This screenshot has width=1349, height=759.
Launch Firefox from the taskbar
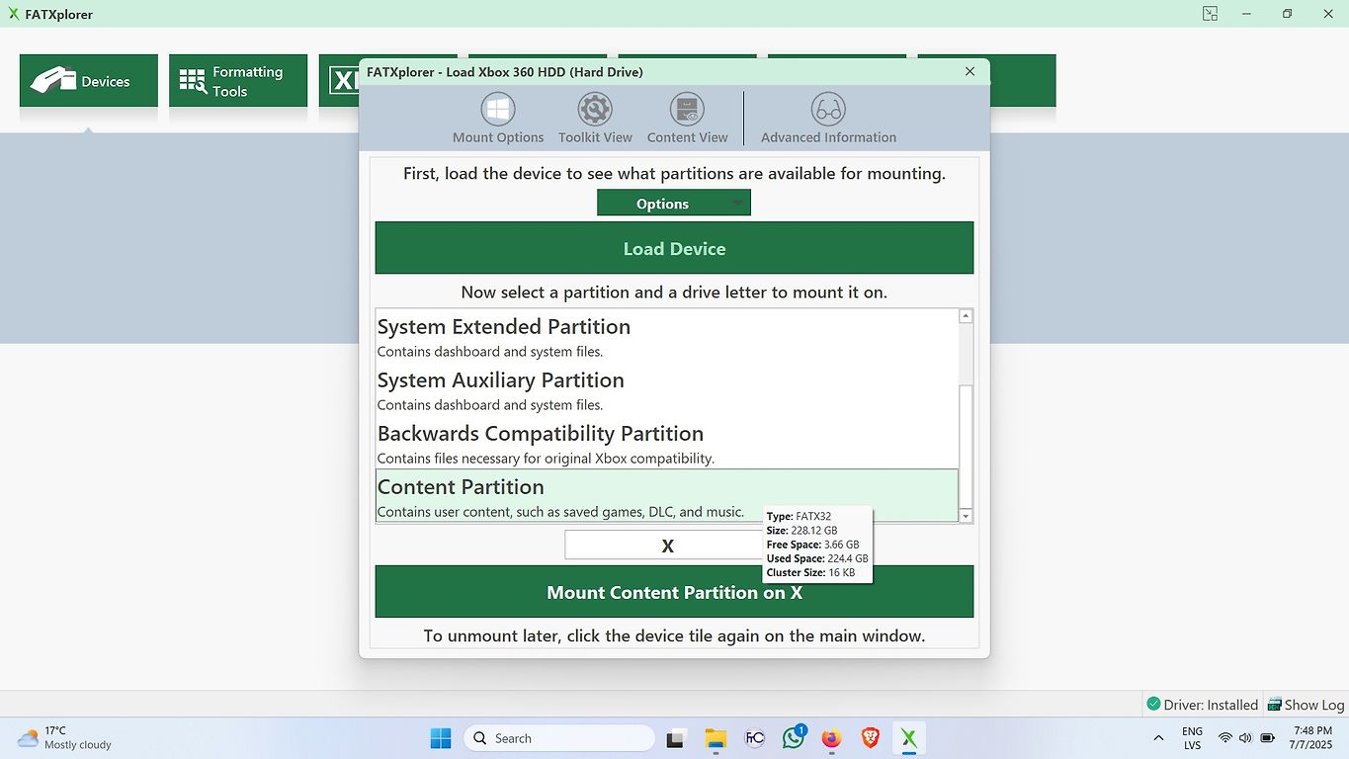[832, 738]
